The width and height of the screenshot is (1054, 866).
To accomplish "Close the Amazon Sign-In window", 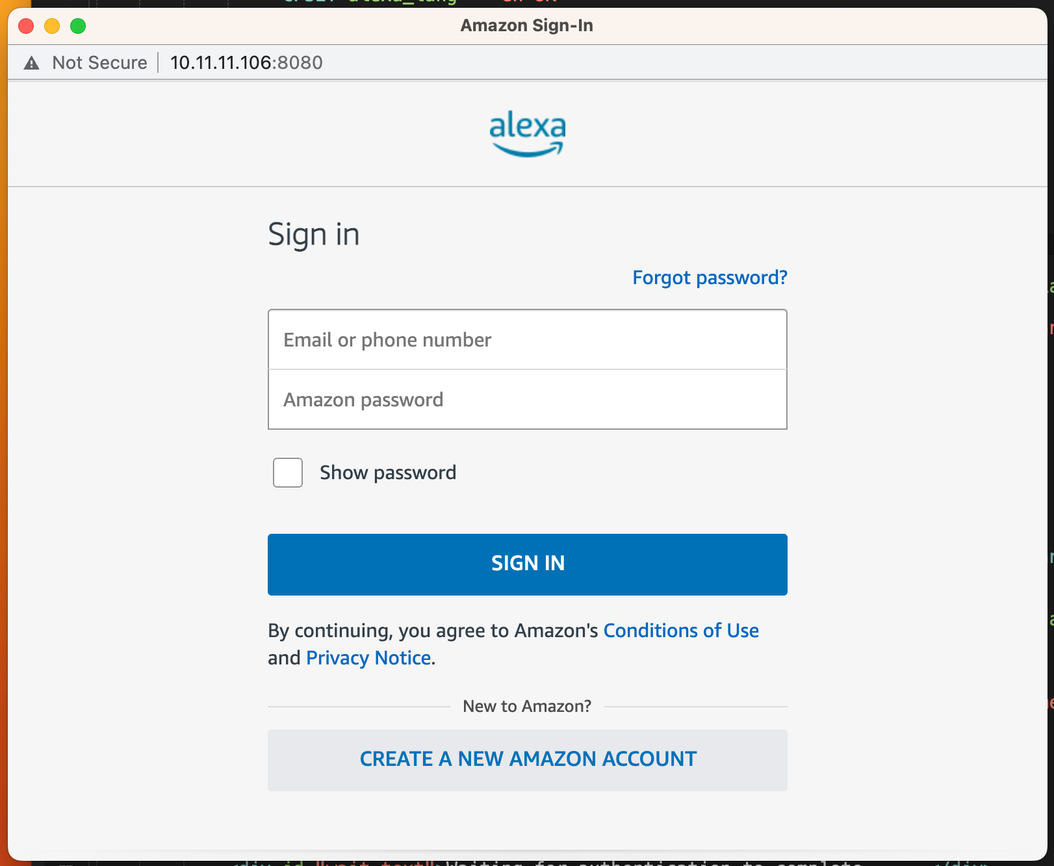I will pyautogui.click(x=26, y=26).
